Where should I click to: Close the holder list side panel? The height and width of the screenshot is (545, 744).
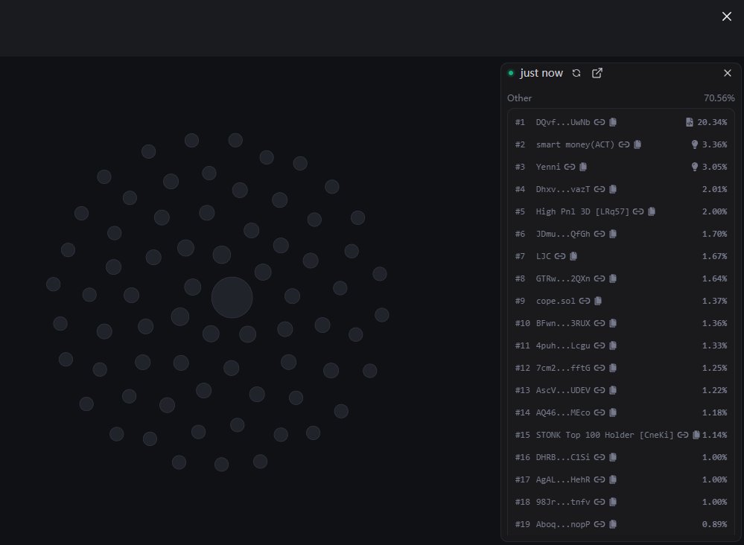click(x=728, y=73)
